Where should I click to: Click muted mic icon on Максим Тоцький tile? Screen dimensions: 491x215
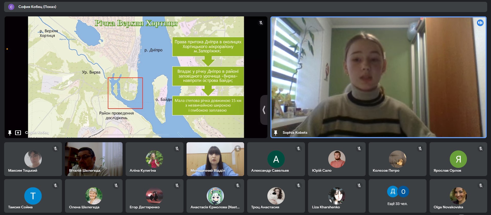click(56, 149)
